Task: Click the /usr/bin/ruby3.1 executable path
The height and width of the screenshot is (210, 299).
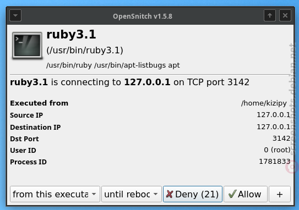Action: pyautogui.click(x=85, y=51)
